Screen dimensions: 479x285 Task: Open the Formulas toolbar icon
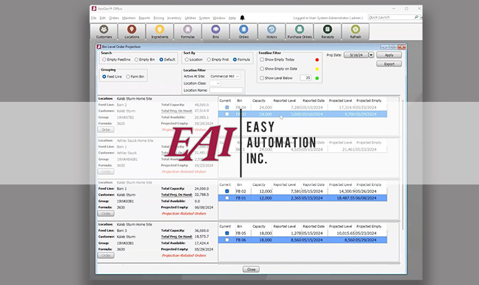(188, 32)
